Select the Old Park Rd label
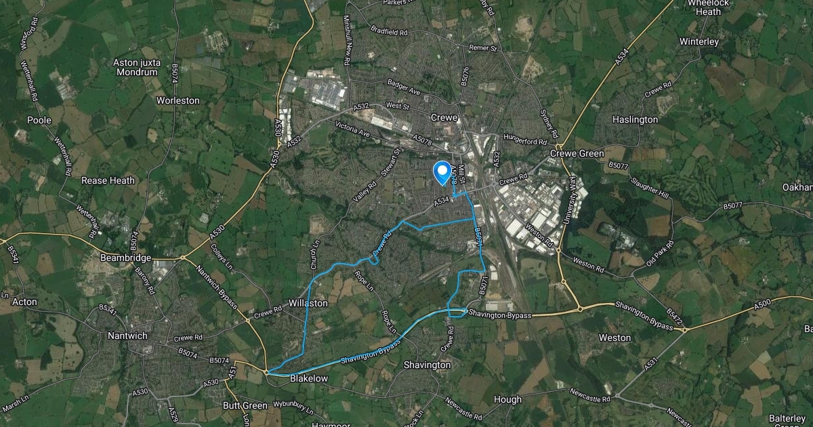Image resolution: width=813 pixels, height=427 pixels. (658, 252)
